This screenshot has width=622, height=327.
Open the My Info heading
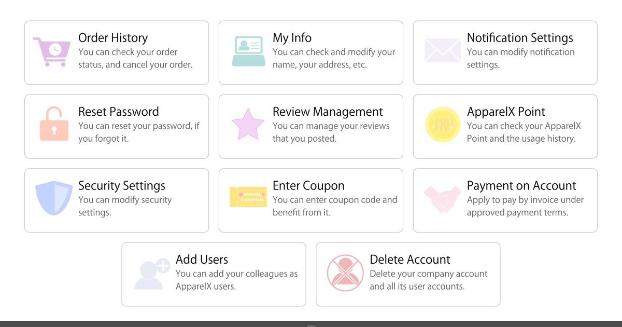pyautogui.click(x=292, y=38)
